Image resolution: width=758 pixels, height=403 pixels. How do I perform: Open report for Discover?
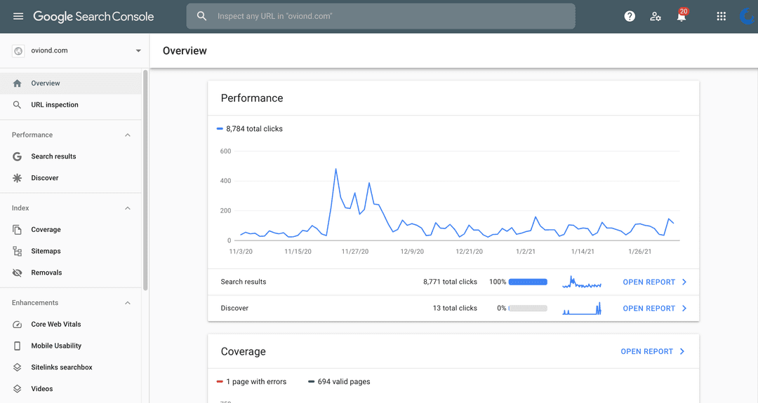(649, 308)
